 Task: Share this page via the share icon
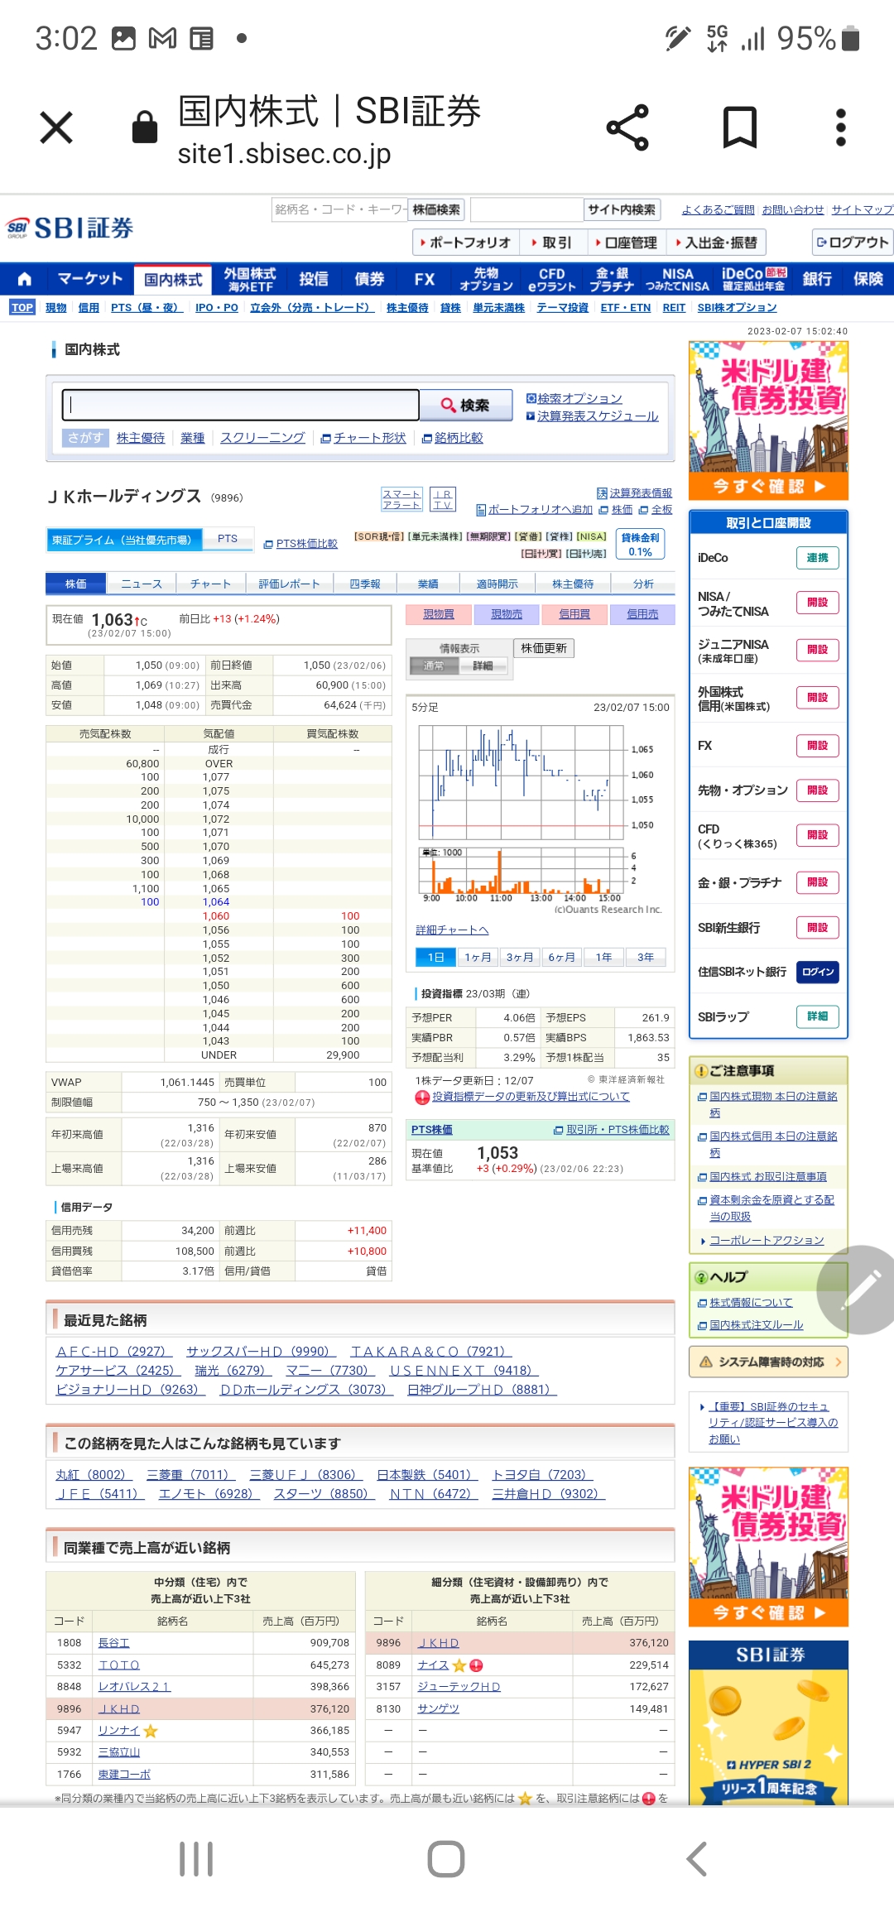[x=627, y=127]
